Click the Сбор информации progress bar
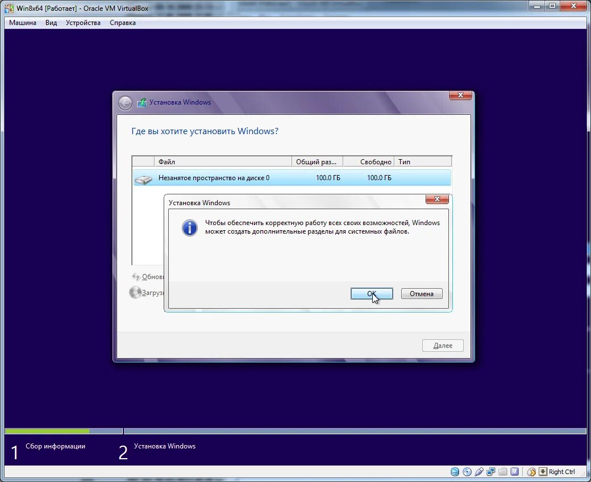 63,431
